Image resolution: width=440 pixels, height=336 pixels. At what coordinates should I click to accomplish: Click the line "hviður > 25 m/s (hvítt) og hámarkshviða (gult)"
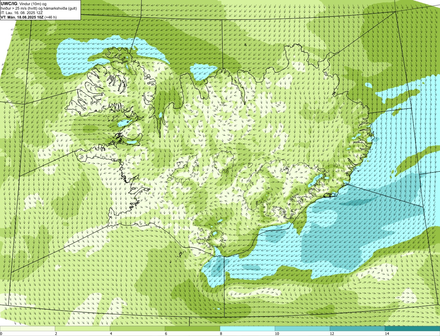pos(39,8)
